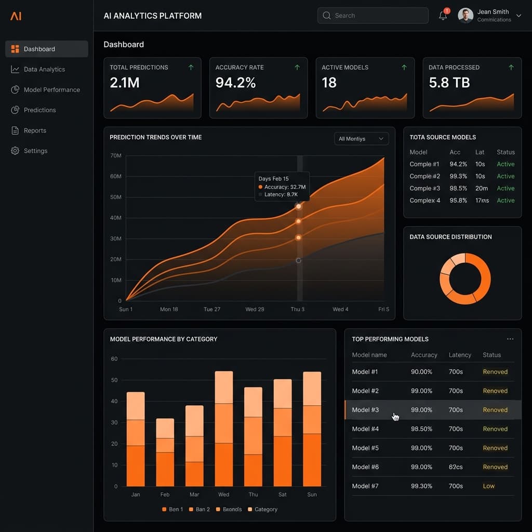This screenshot has width=532, height=532.
Task: Click the Predictions pie icon
Action: 15,110
